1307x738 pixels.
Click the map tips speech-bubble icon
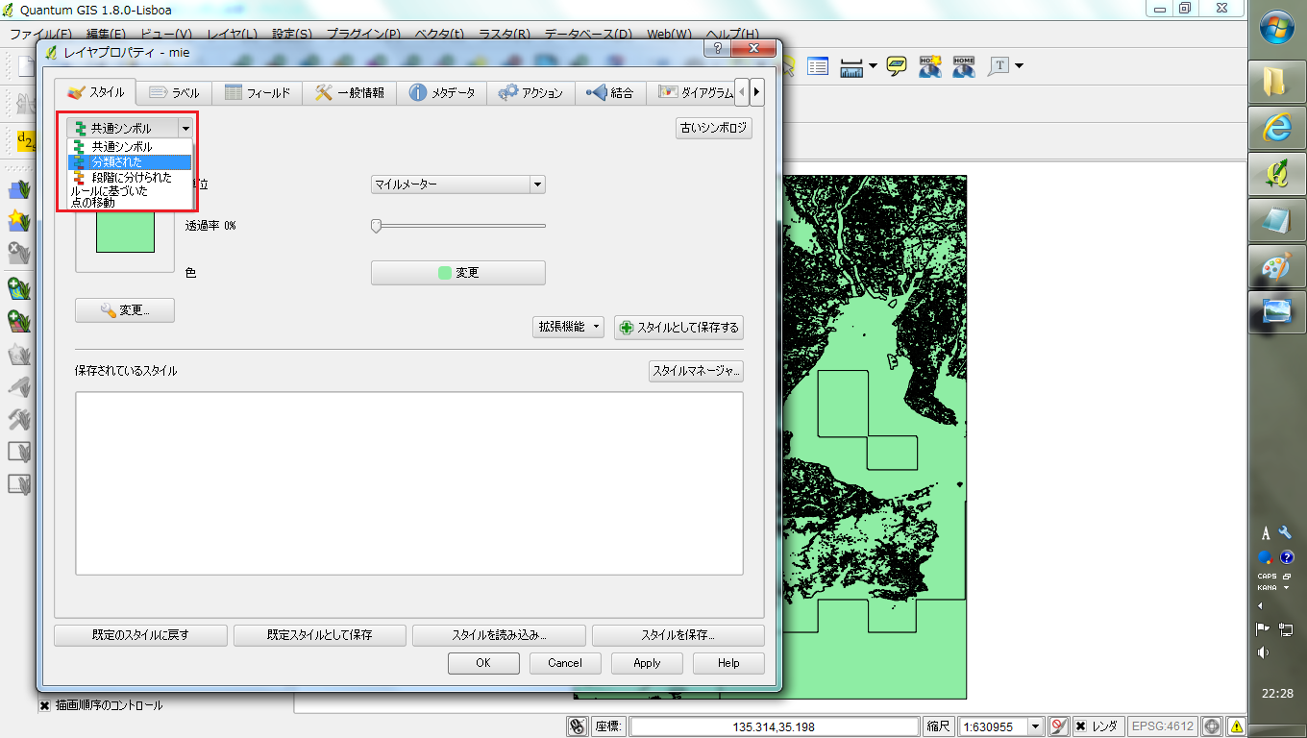pos(897,66)
